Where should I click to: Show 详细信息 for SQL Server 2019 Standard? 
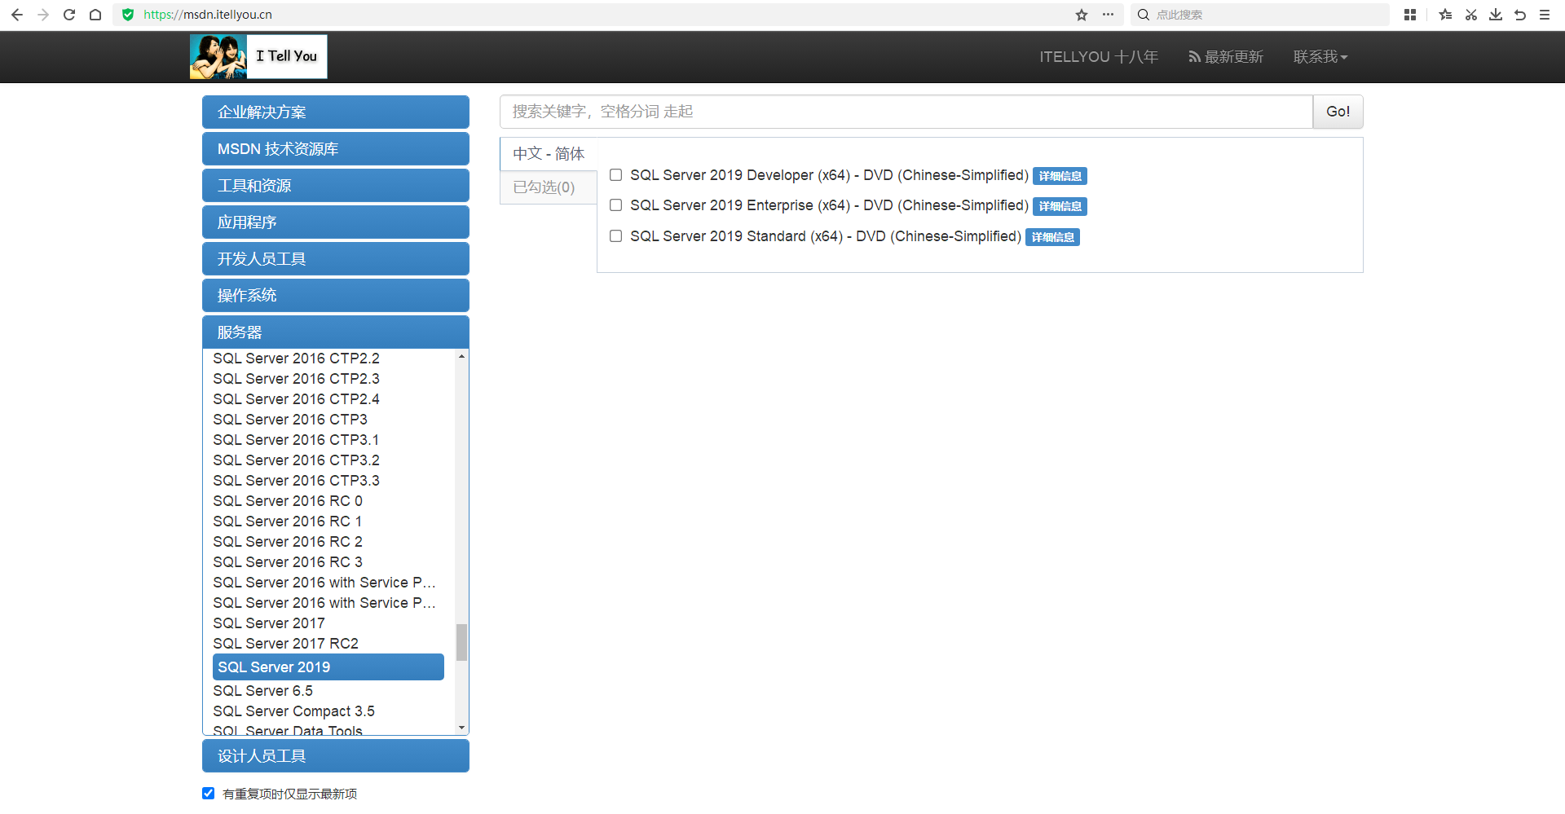pyautogui.click(x=1052, y=237)
